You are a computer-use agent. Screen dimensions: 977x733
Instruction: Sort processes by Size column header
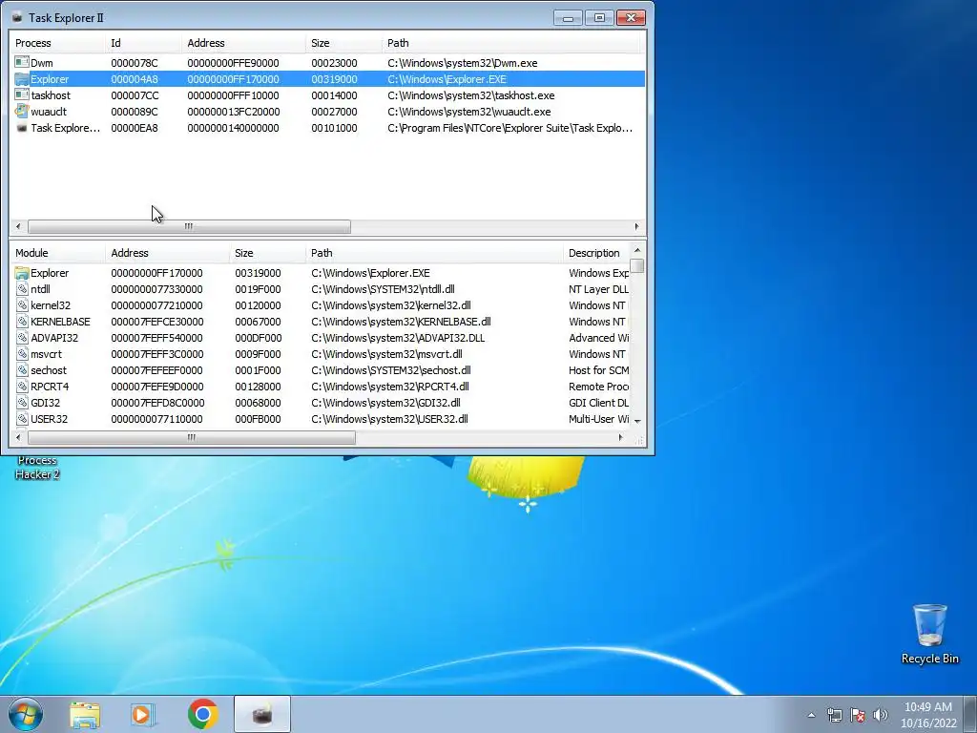(343, 43)
